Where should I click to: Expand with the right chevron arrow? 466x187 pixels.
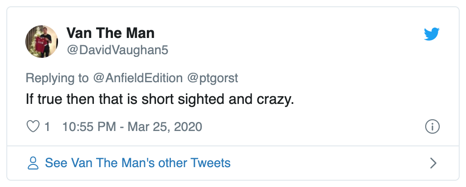pos(433,163)
